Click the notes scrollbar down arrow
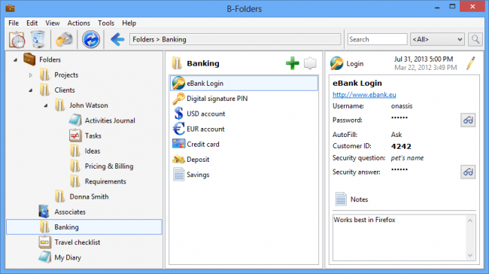The height and width of the screenshot is (274, 489). click(470, 256)
